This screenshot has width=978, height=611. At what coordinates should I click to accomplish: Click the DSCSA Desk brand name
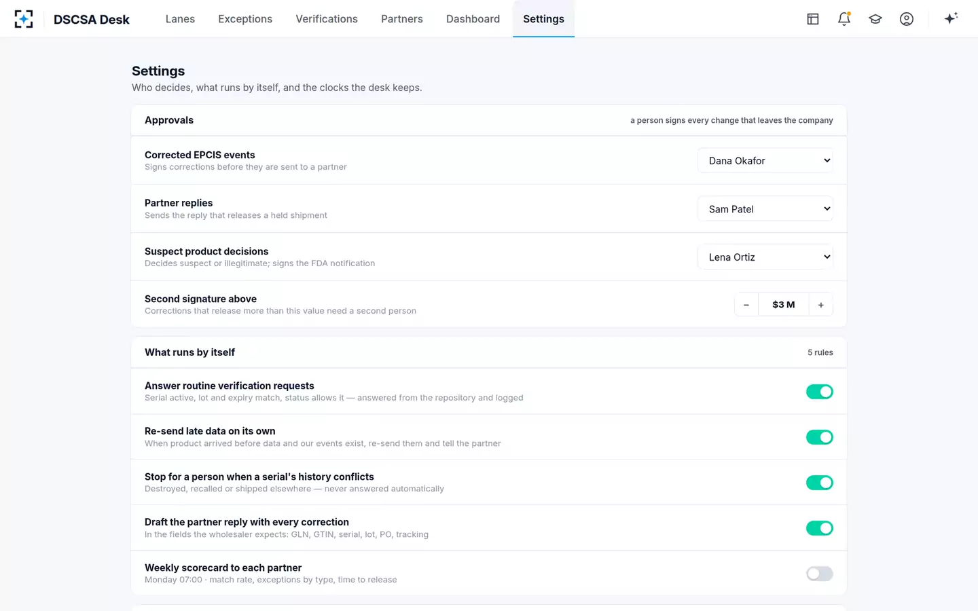pyautogui.click(x=92, y=20)
